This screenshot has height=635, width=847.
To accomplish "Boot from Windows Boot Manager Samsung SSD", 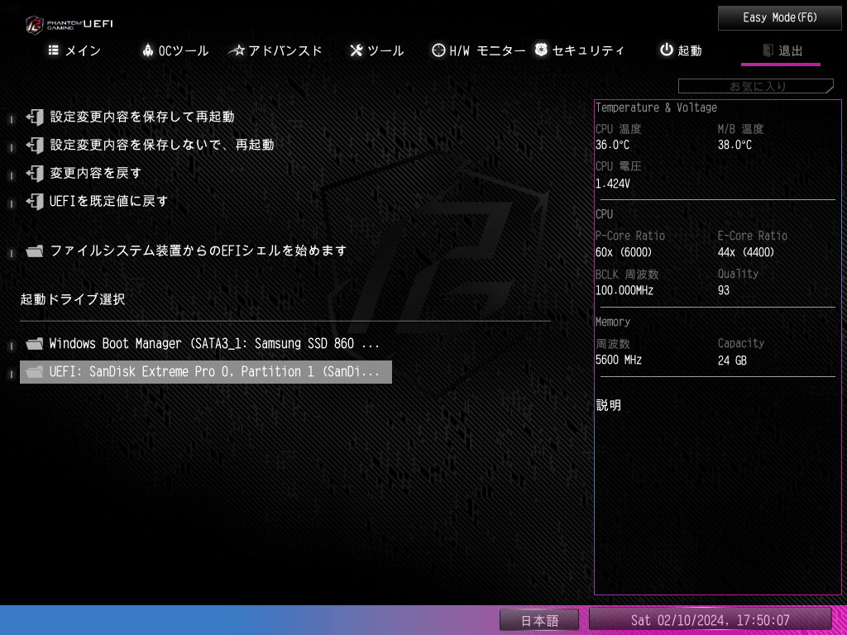I will point(205,343).
